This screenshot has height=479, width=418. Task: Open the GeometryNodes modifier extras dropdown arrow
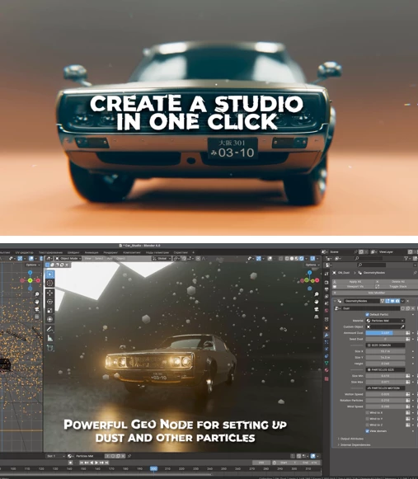pyautogui.click(x=402, y=301)
